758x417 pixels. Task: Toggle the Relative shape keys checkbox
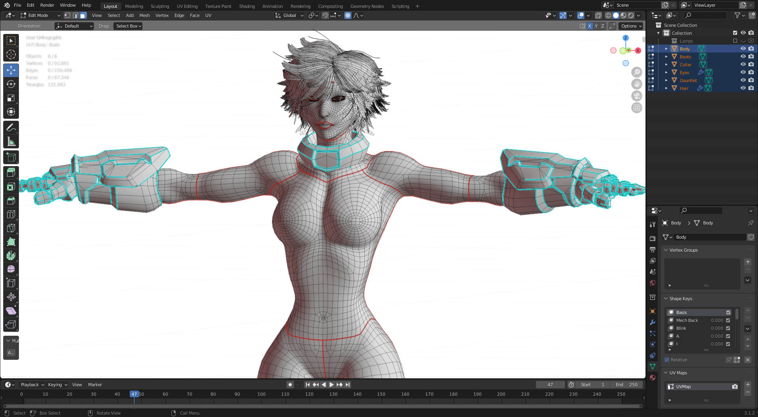coord(667,360)
